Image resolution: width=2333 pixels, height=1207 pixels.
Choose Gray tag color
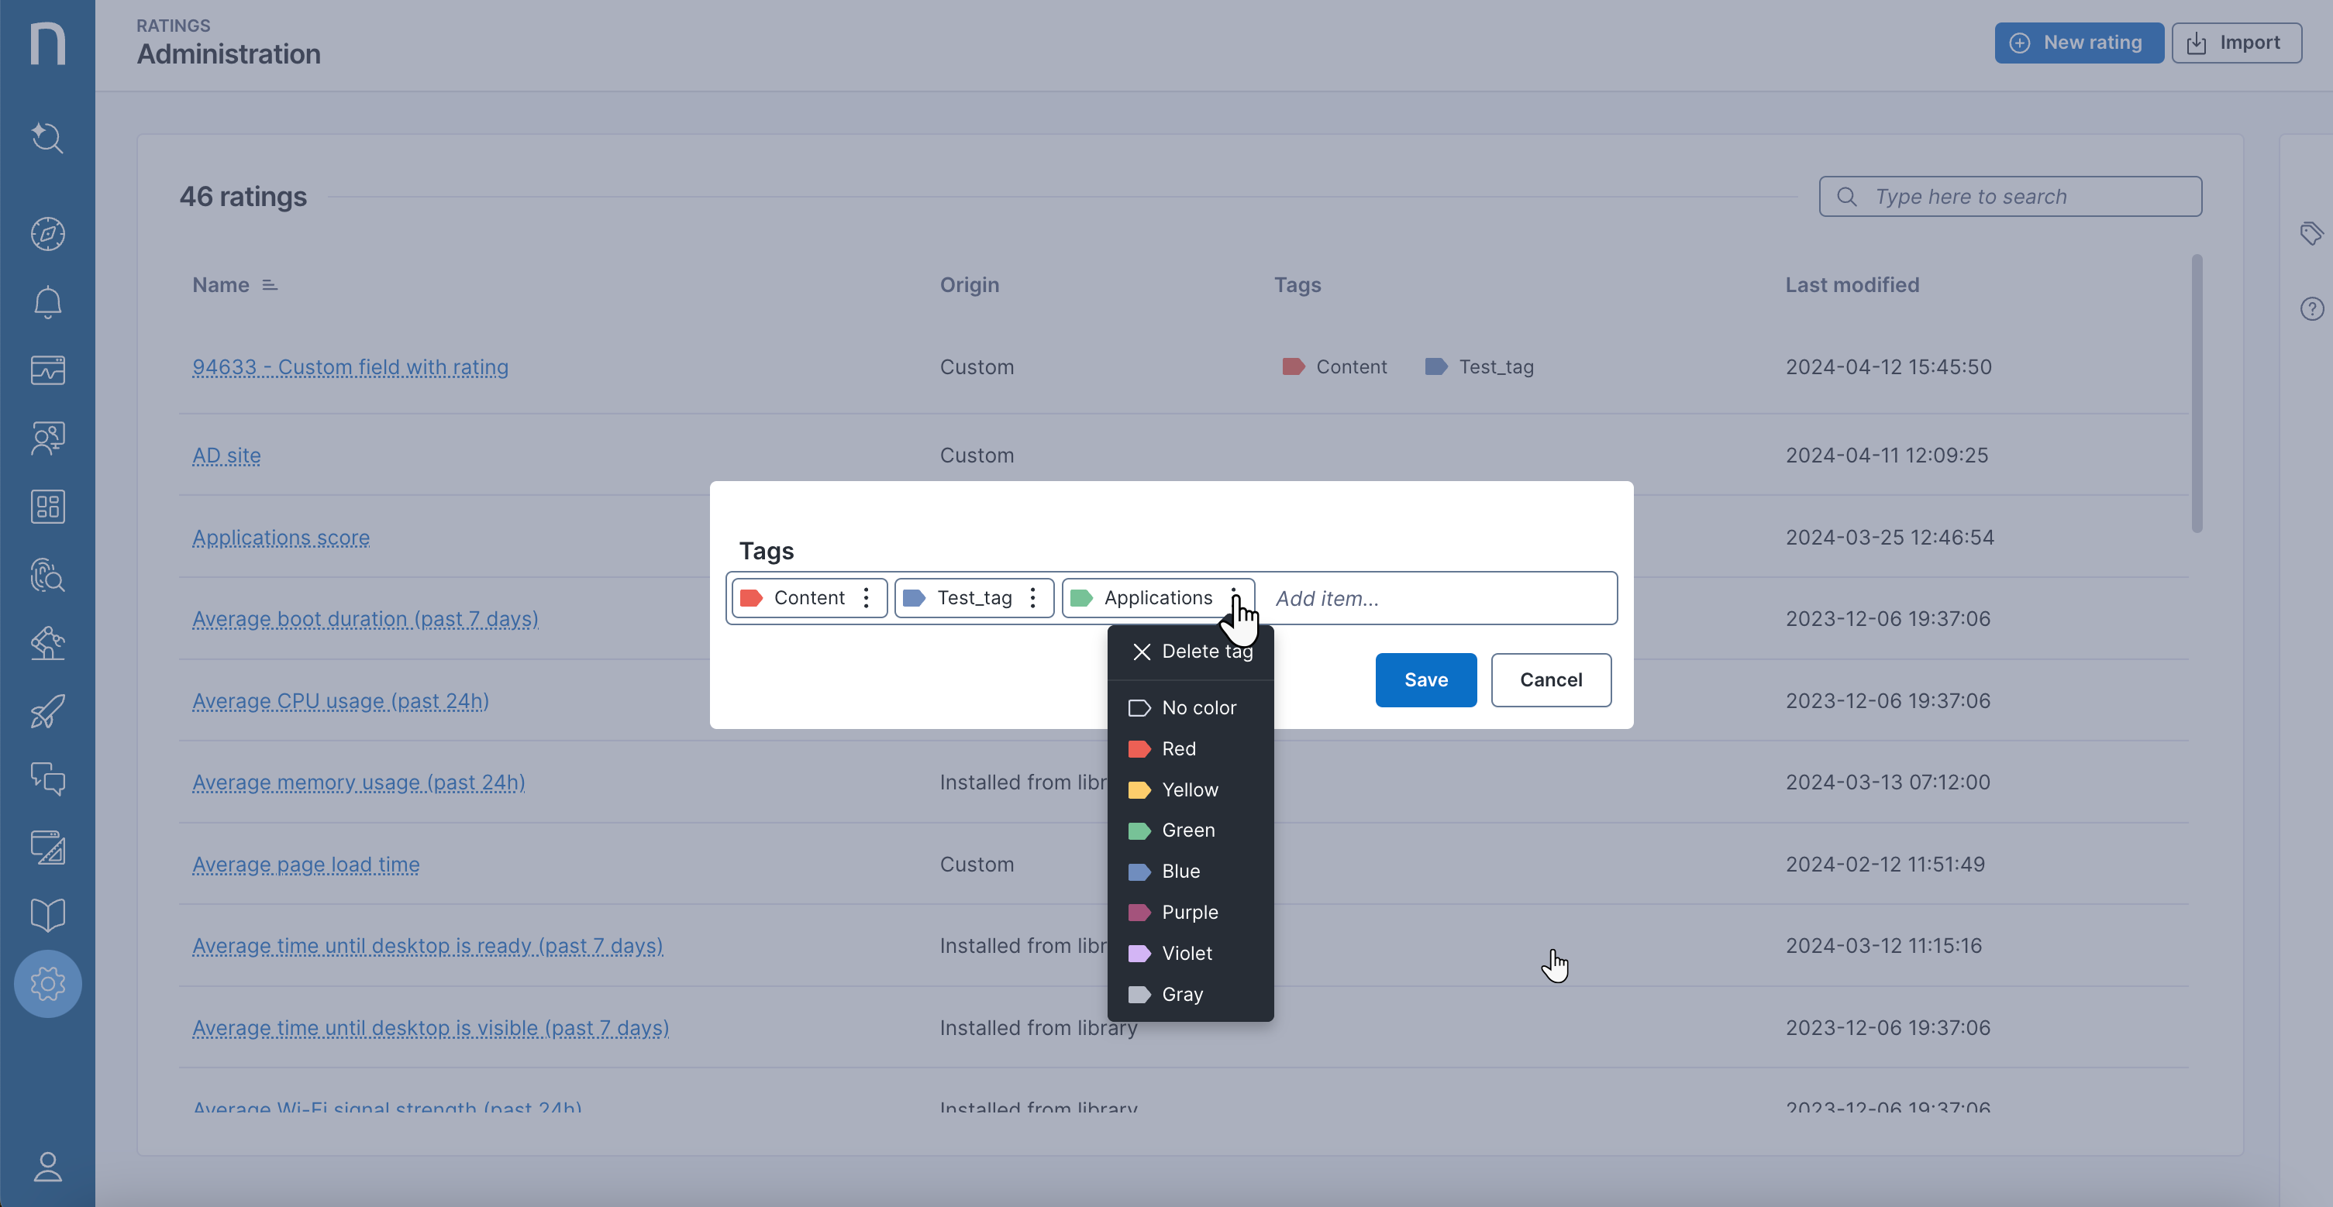point(1191,994)
